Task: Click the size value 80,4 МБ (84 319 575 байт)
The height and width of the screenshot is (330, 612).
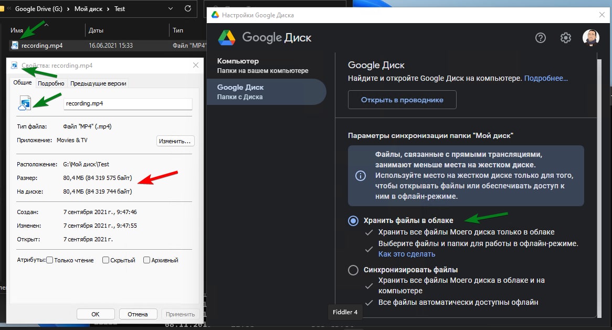Action: pos(98,178)
